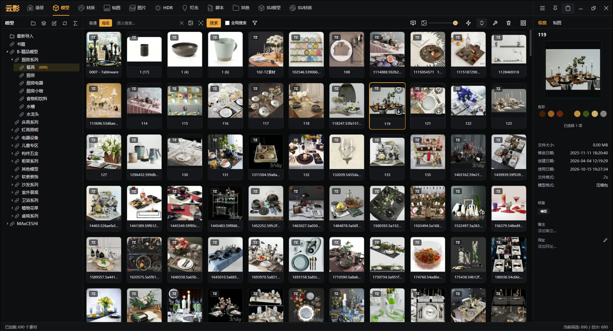Switch the search mode to 普通

[x=93, y=23]
